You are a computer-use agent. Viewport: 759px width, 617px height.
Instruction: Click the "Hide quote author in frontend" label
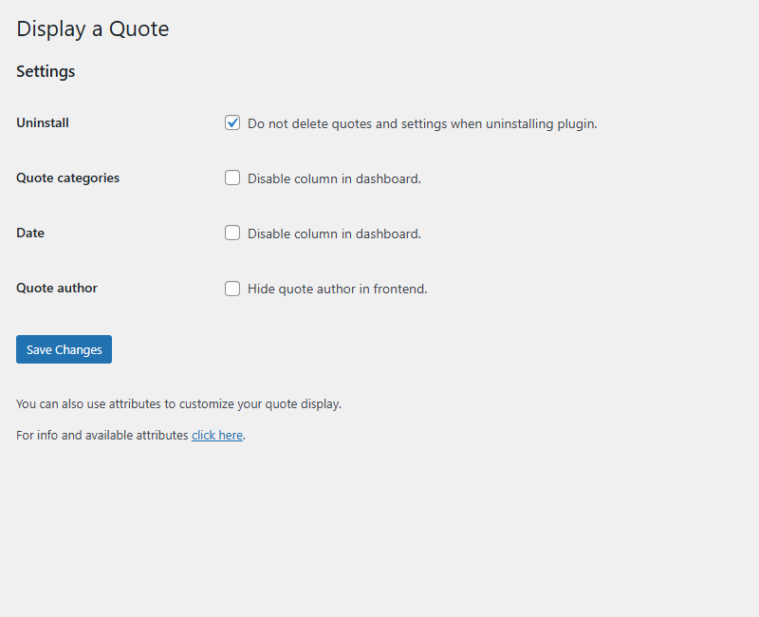pos(337,289)
